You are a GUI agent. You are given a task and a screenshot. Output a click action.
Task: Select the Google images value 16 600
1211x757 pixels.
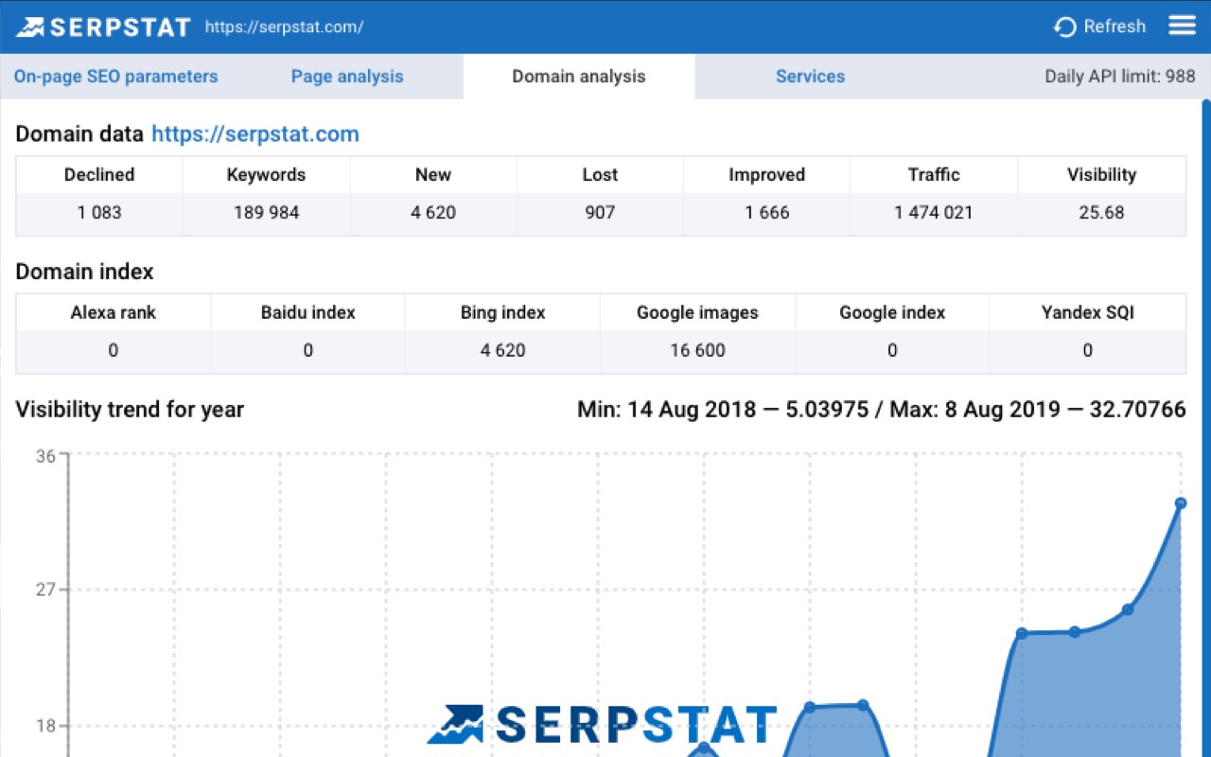click(x=697, y=351)
